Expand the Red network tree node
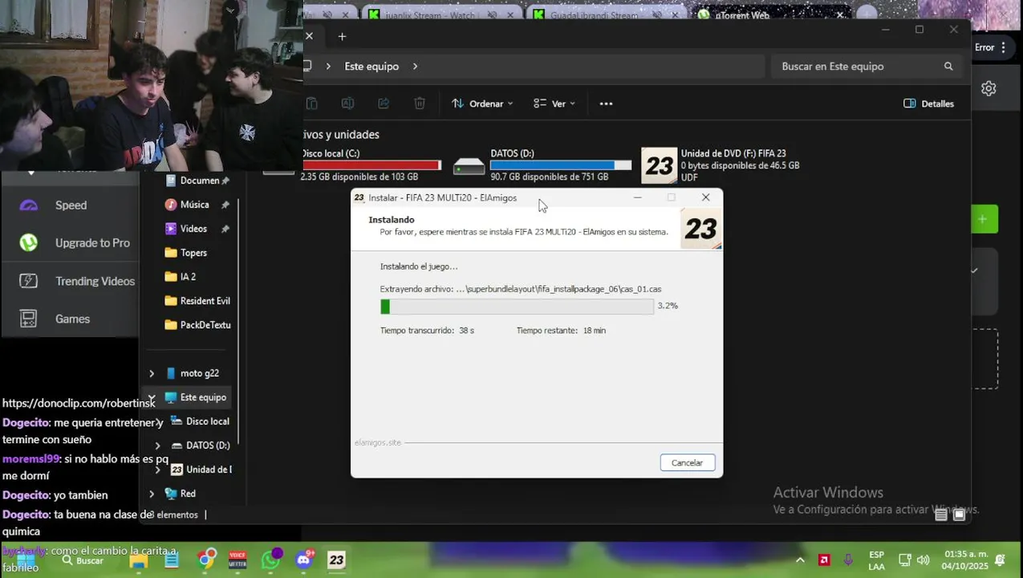The height and width of the screenshot is (578, 1023). pos(152,494)
